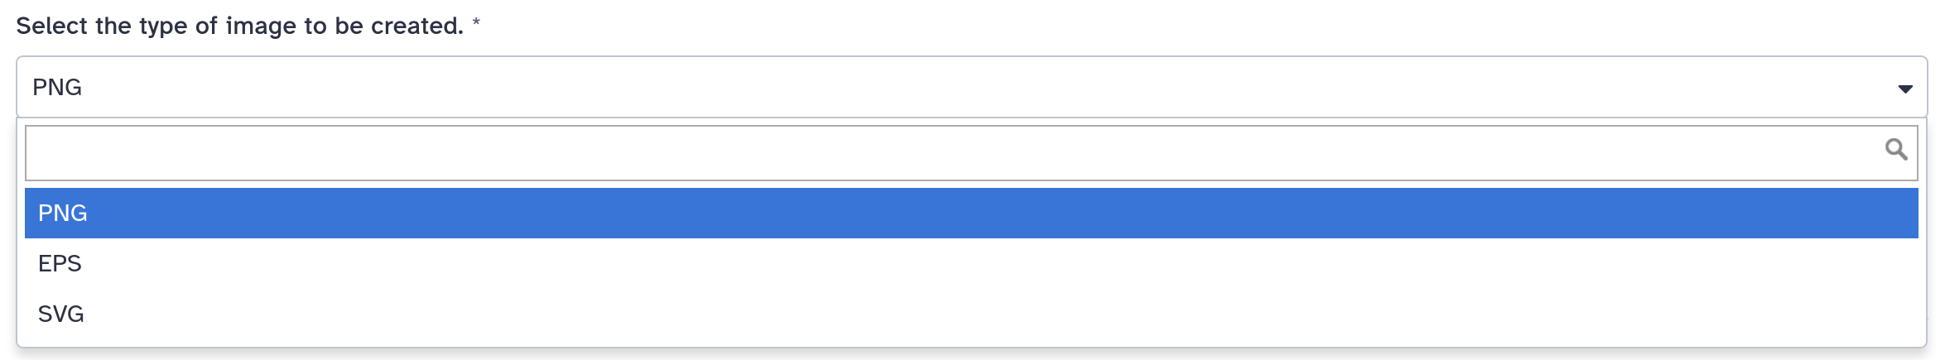Choose the EPS list entry below PNG

tap(971, 263)
